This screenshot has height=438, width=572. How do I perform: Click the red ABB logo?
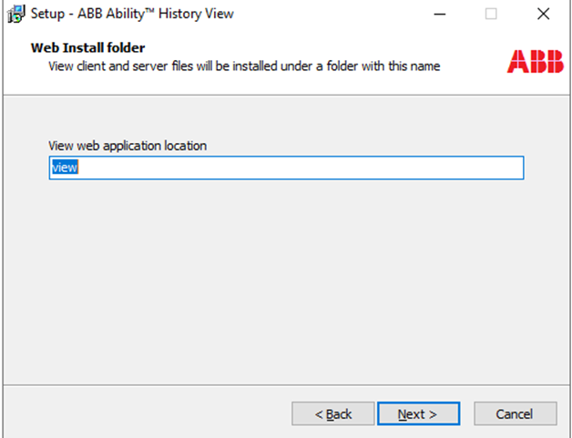[536, 62]
